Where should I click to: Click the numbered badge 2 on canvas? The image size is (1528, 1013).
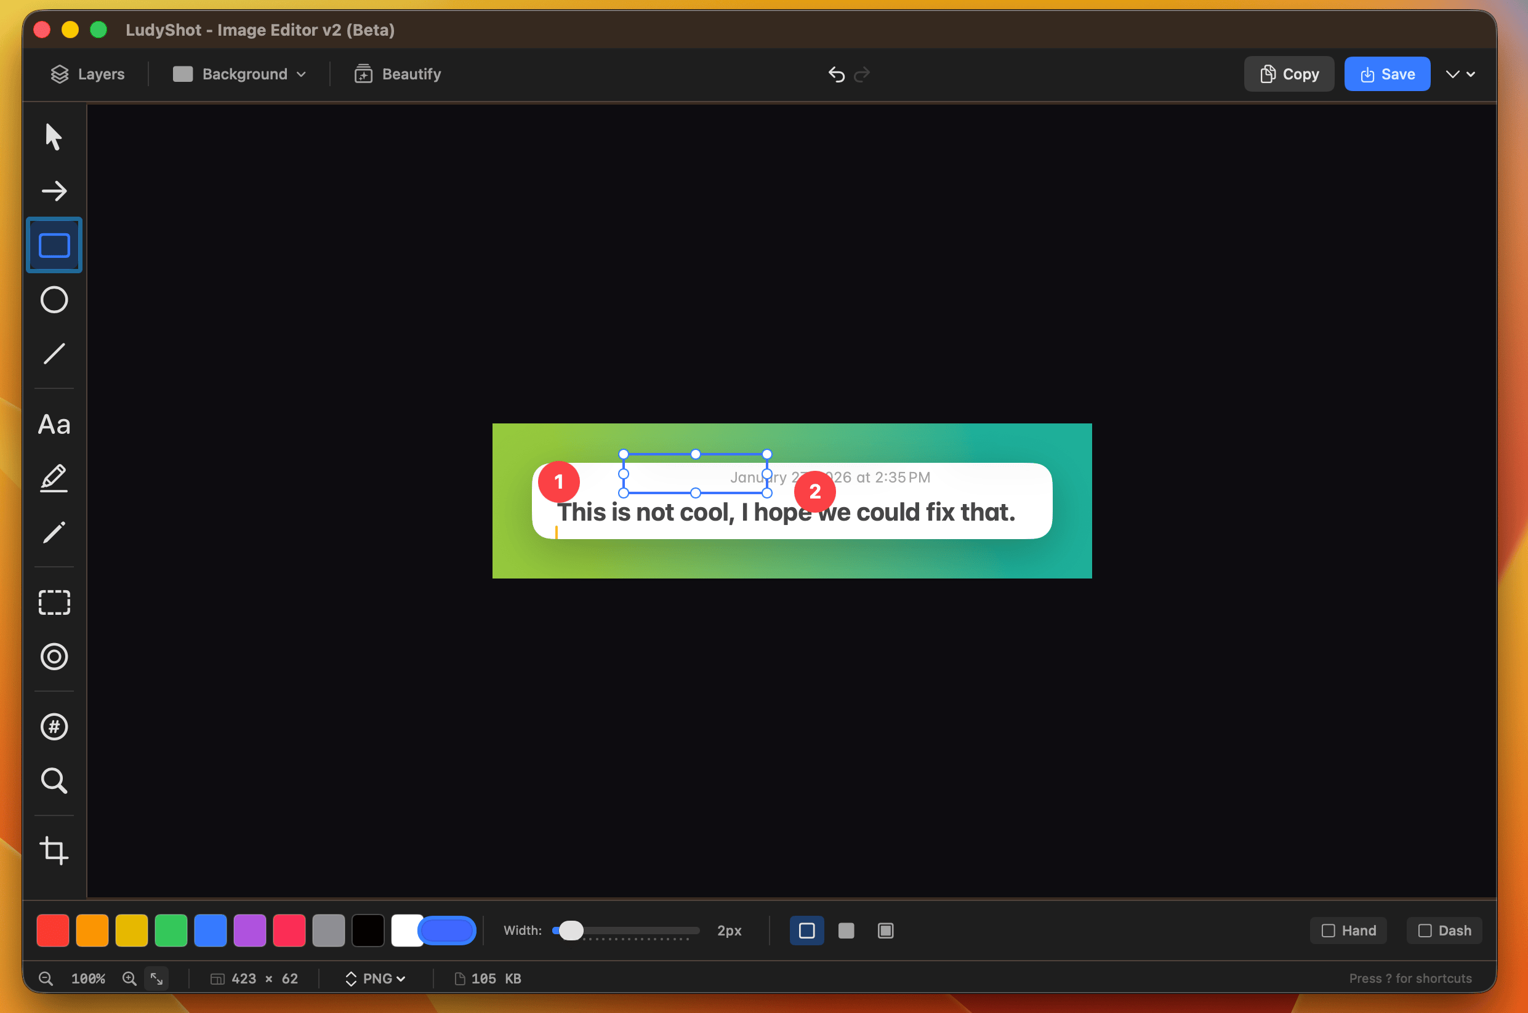point(815,492)
